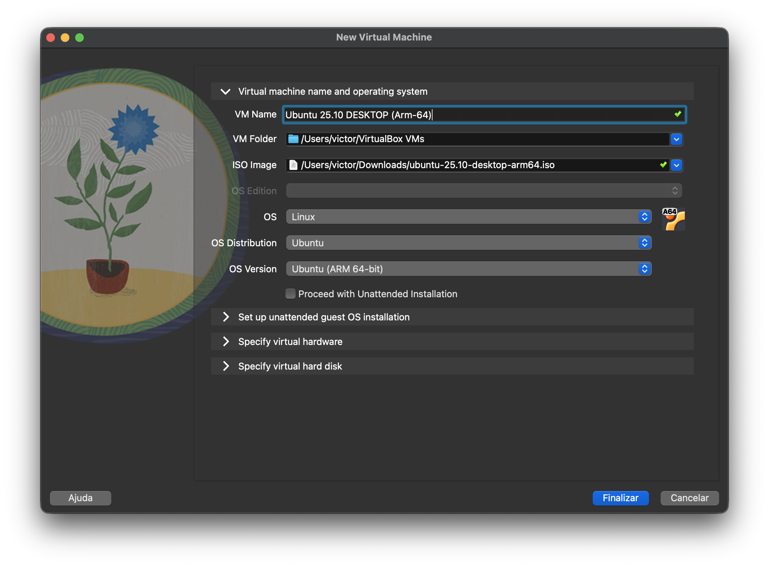Open the OS dropdown showing Linux
The width and height of the screenshot is (769, 567).
click(x=468, y=217)
